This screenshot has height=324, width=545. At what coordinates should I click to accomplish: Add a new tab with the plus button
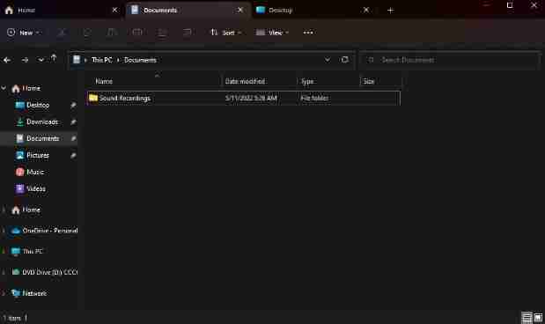[x=390, y=11]
